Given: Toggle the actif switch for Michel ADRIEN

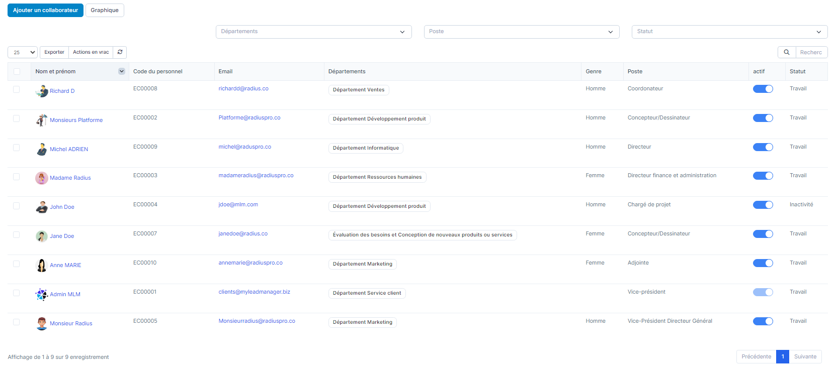Looking at the screenshot, I should tap(763, 147).
